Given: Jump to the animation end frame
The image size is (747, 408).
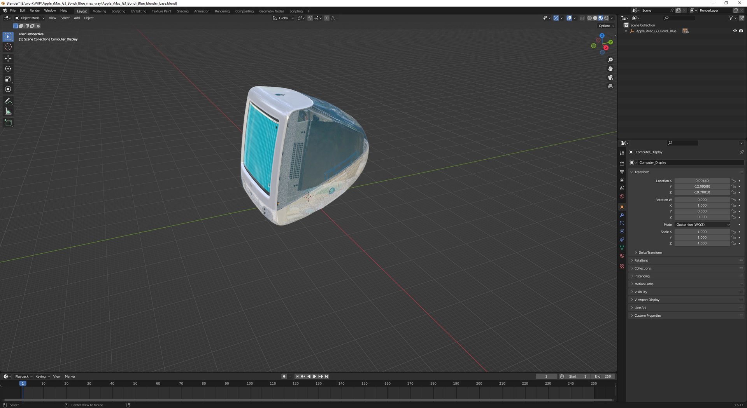Looking at the screenshot, I should click(327, 377).
